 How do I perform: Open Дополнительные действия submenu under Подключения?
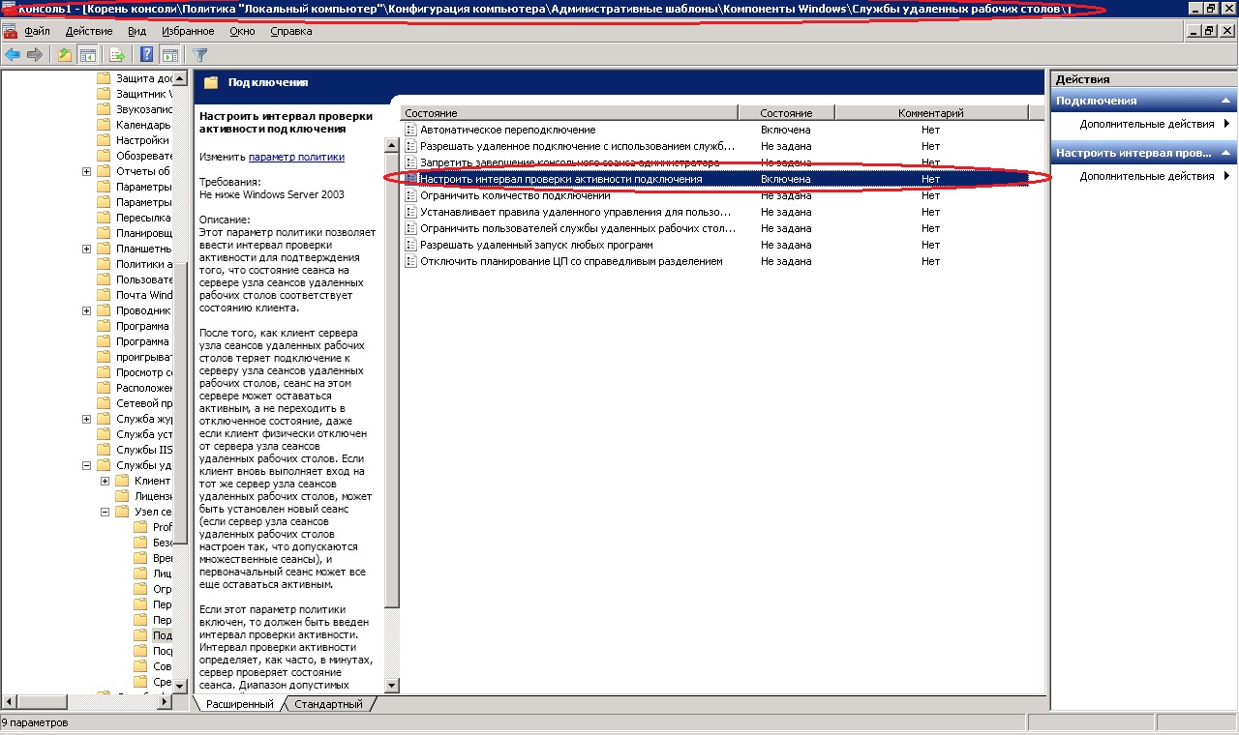tap(1147, 124)
